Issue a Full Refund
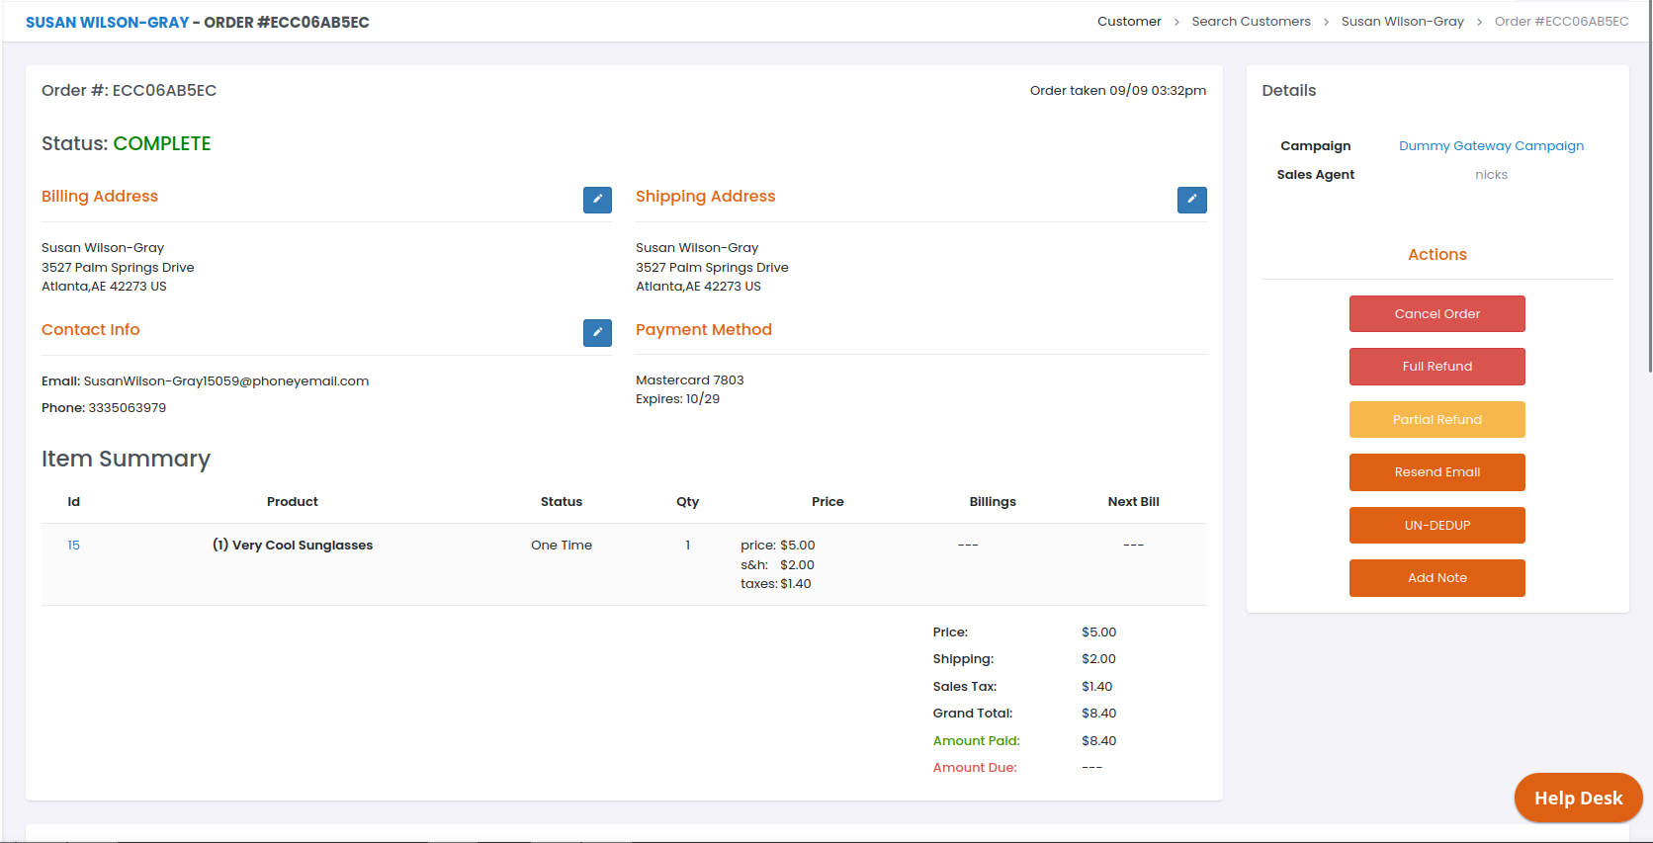The width and height of the screenshot is (1653, 843). pyautogui.click(x=1436, y=367)
